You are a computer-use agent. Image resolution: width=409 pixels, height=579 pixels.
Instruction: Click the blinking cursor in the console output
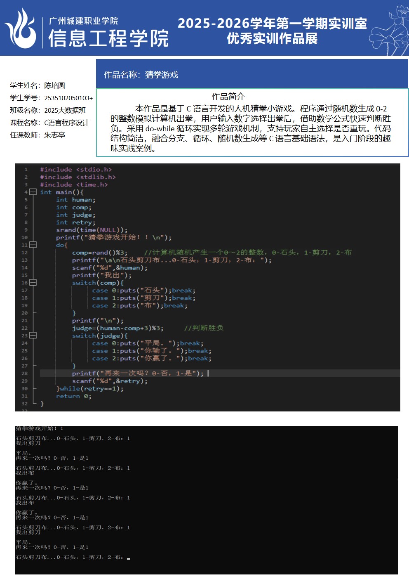pyautogui.click(x=129, y=558)
